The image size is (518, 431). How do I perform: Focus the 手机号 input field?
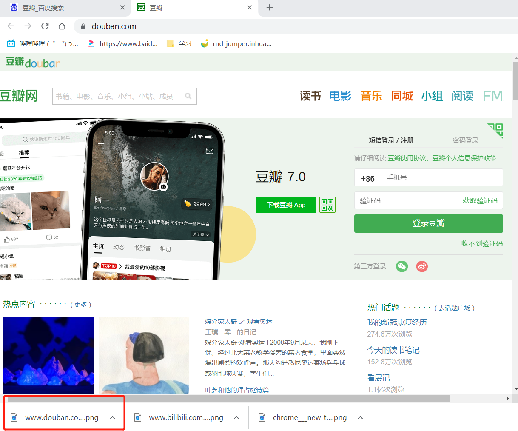coord(441,177)
